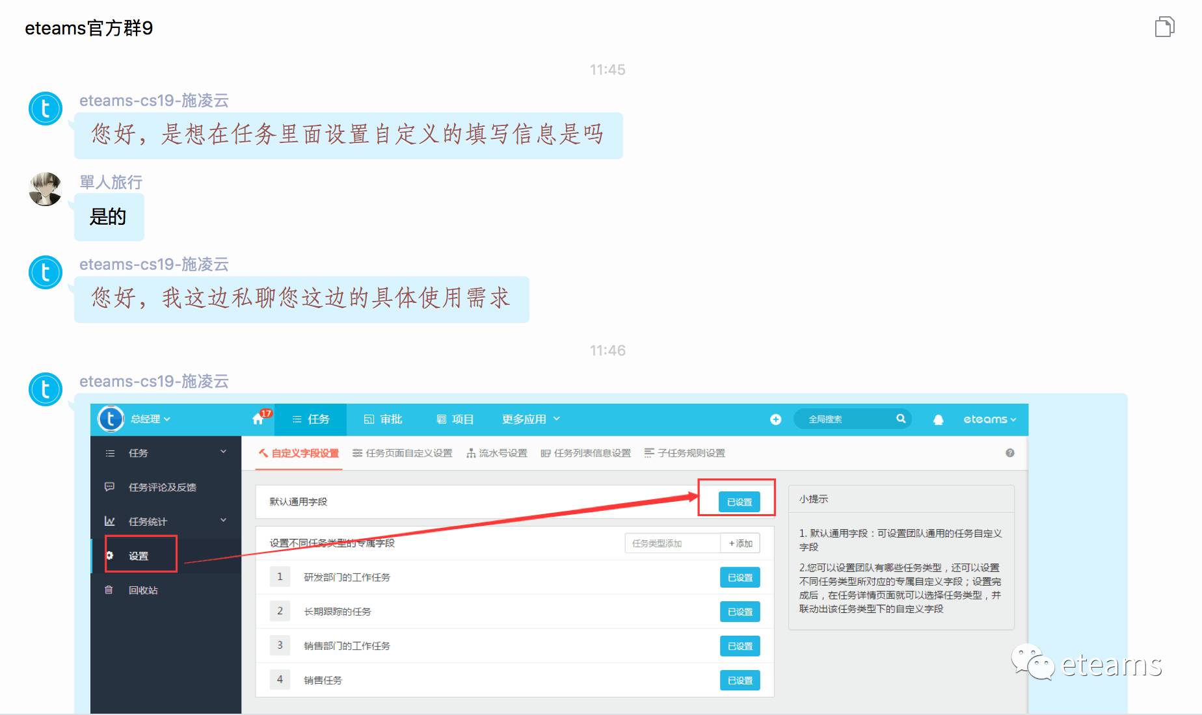
Task: Click the 回收站 trash icon
Action: tap(109, 590)
